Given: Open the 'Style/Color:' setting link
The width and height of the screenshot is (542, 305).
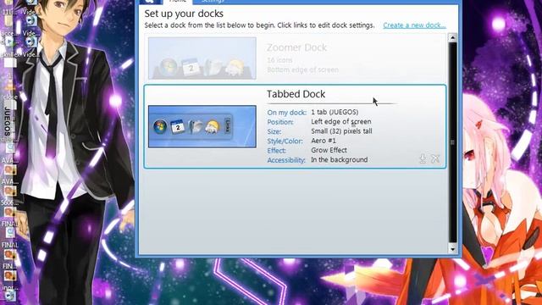Looking at the screenshot, I should click(x=285, y=141).
